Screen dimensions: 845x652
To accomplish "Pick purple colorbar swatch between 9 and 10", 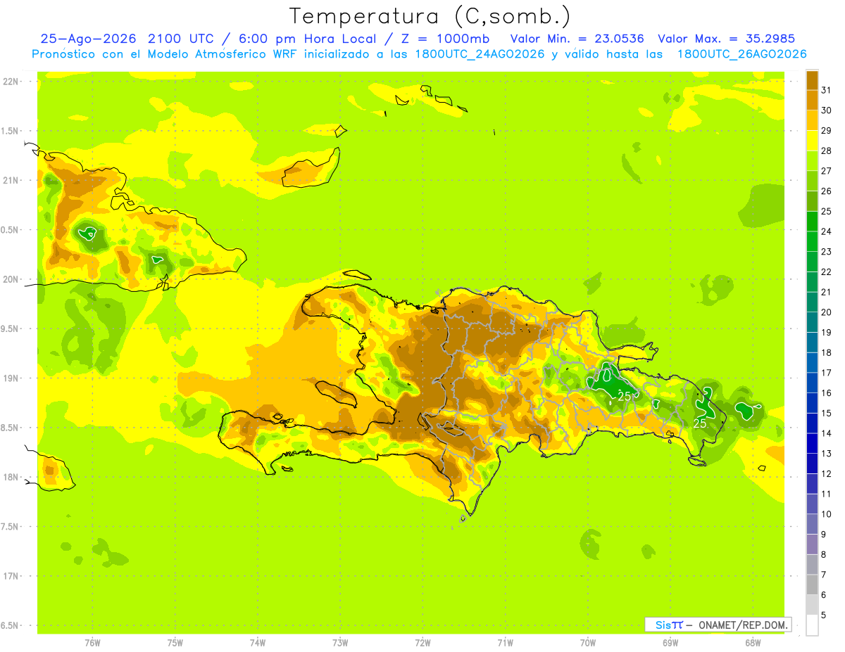I will tap(812, 525).
